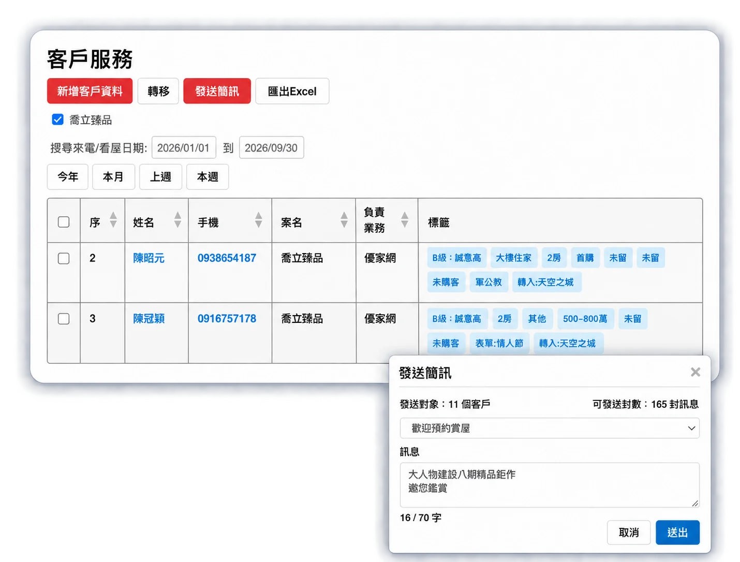Filter dates with the 今年 button
The image size is (740, 562).
[x=68, y=177]
